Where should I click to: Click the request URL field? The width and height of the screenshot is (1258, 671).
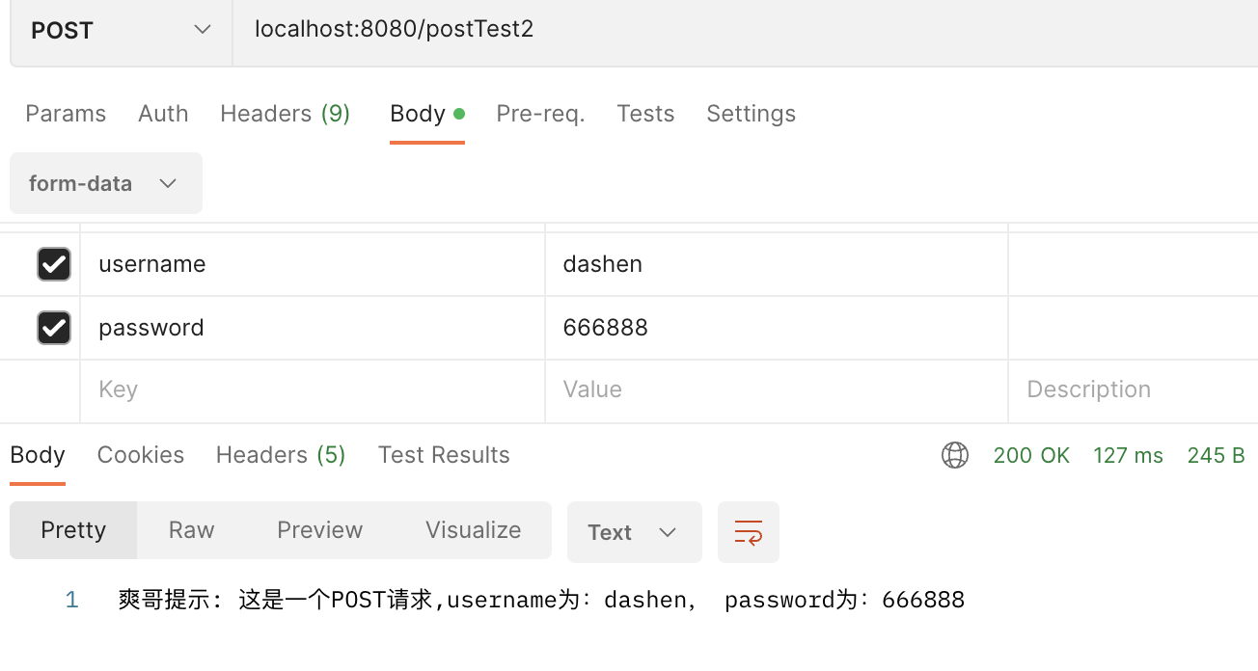(x=675, y=30)
